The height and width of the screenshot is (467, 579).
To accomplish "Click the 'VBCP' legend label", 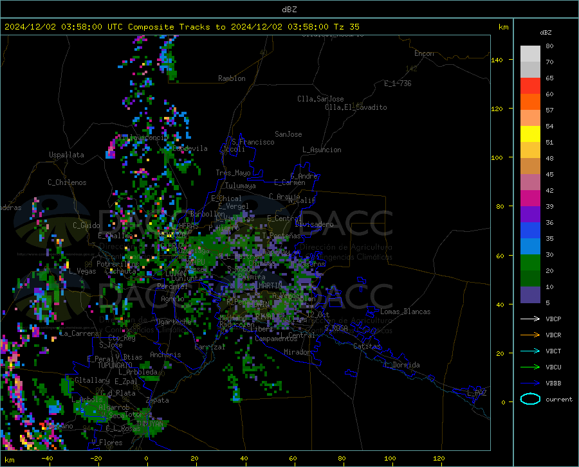I will (553, 319).
